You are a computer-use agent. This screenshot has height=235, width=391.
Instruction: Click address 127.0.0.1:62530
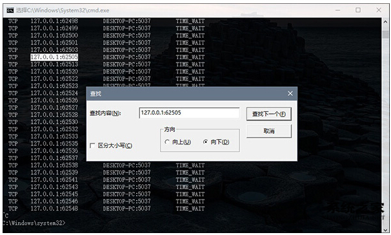(x=54, y=122)
